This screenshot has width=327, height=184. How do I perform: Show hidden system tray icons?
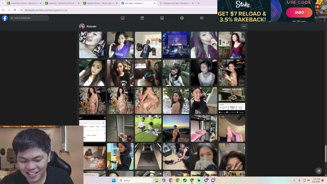click(x=294, y=180)
